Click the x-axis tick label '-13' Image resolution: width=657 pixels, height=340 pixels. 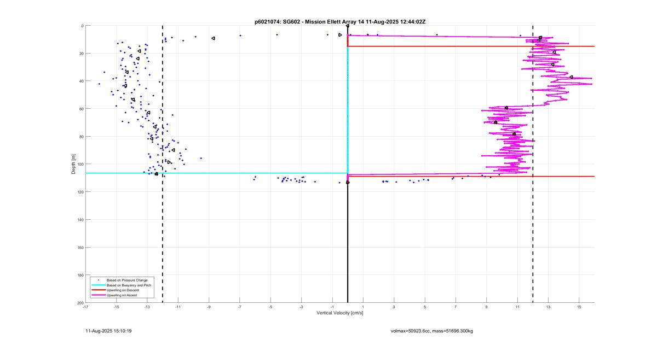pos(147,307)
